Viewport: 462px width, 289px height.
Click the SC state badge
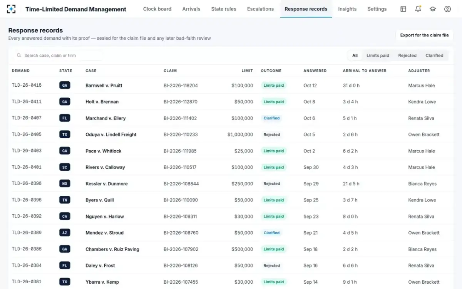[x=65, y=167]
